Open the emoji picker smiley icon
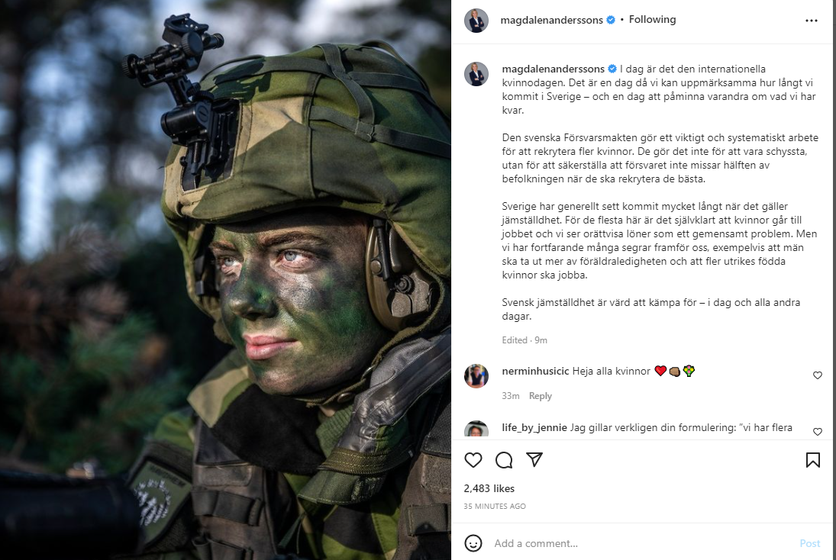This screenshot has height=560, width=836. click(473, 543)
